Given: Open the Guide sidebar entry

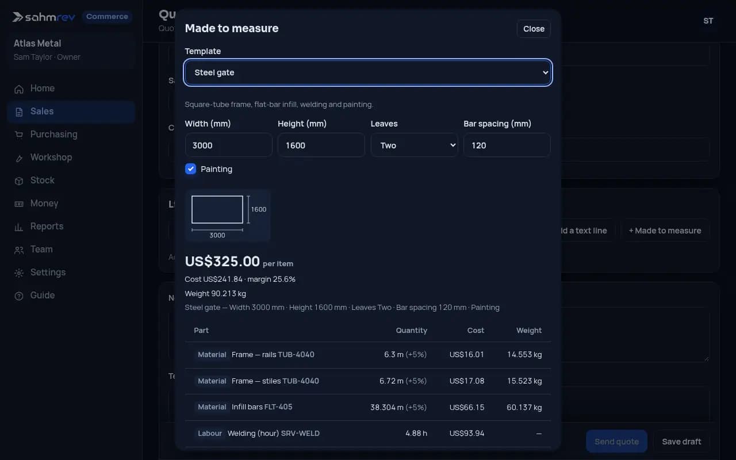Looking at the screenshot, I should coord(71,296).
